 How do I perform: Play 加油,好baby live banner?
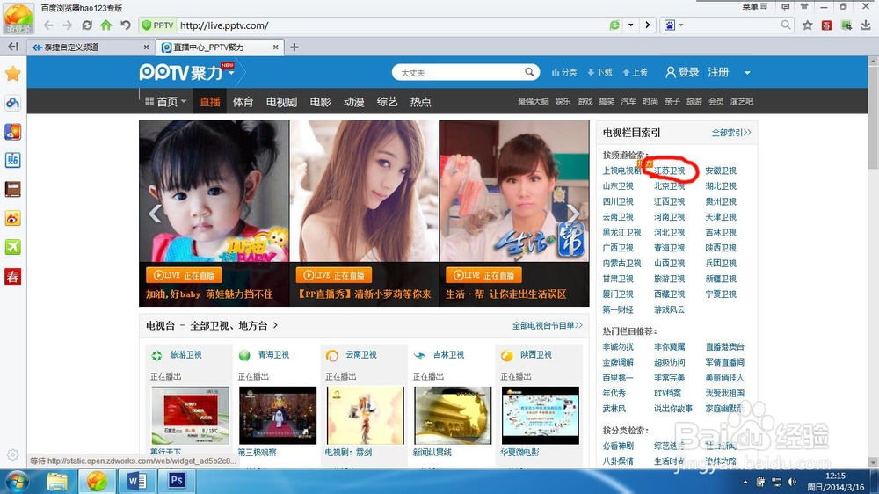pyautogui.click(x=184, y=275)
